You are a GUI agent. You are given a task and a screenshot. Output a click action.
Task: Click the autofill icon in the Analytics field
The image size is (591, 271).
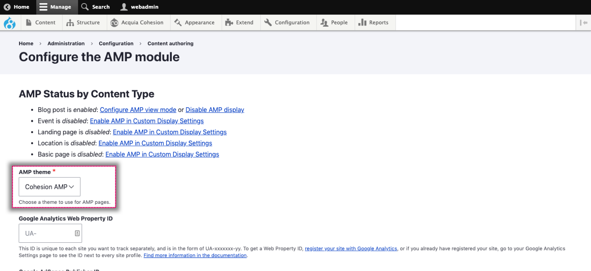coord(77,233)
